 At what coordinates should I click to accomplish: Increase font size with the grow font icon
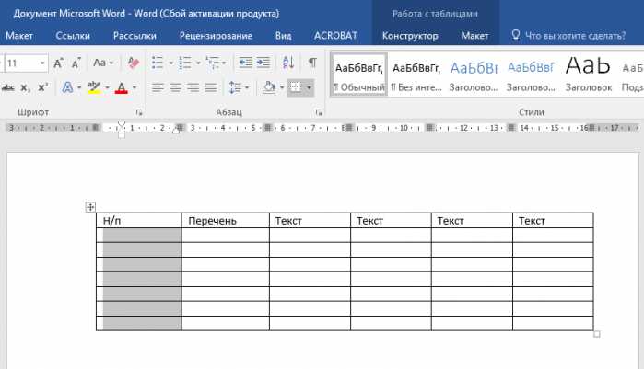pyautogui.click(x=58, y=63)
